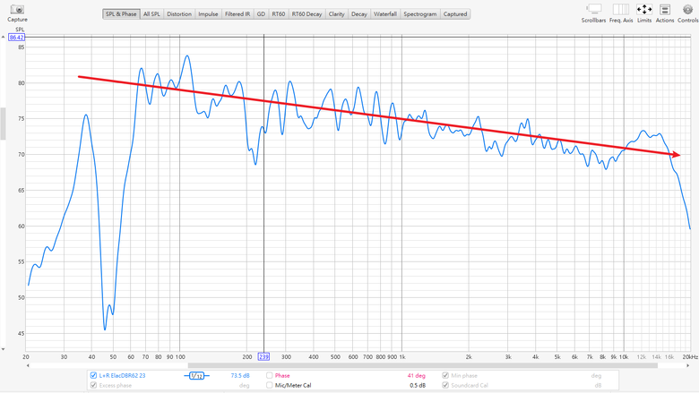699x393 pixels.
Task: Toggle Excess phase checkbox
Action: (93, 386)
